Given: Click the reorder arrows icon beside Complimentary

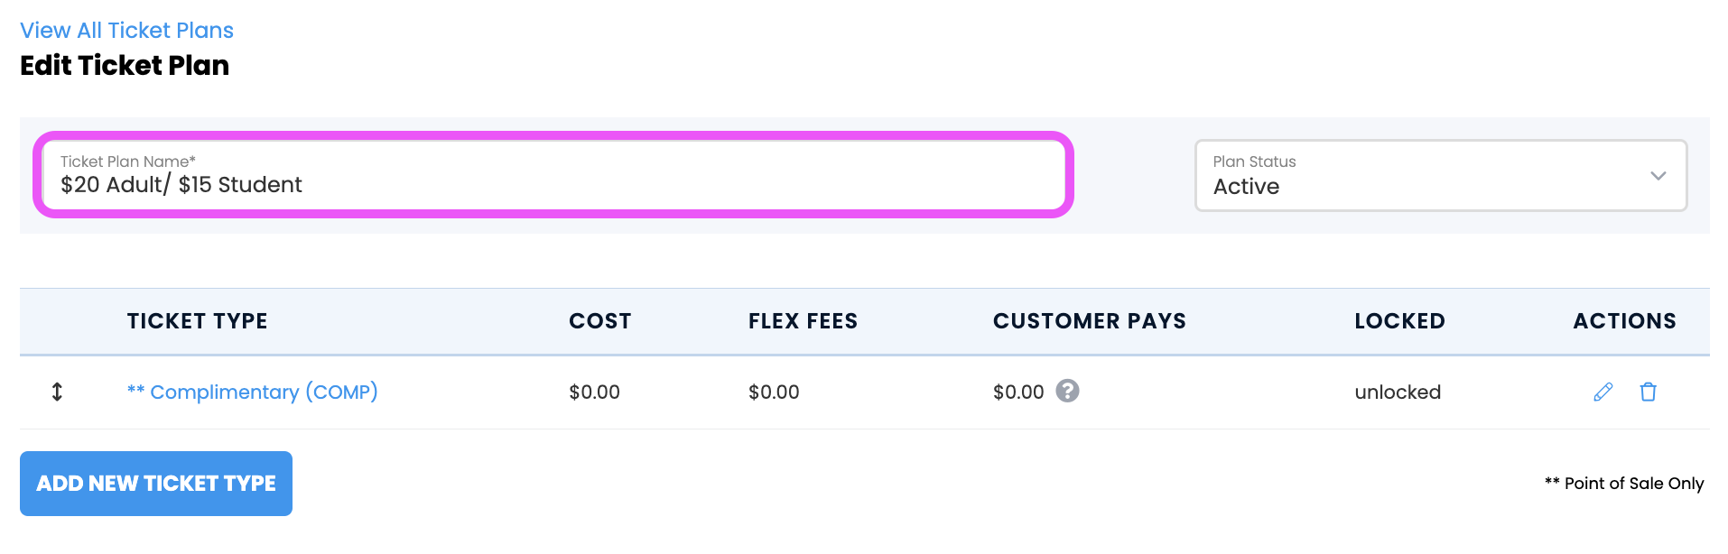Looking at the screenshot, I should [x=57, y=392].
